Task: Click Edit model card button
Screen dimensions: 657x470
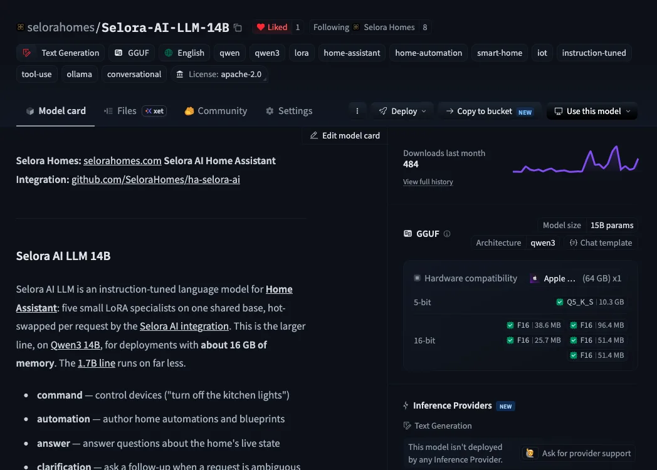Action: pos(345,135)
